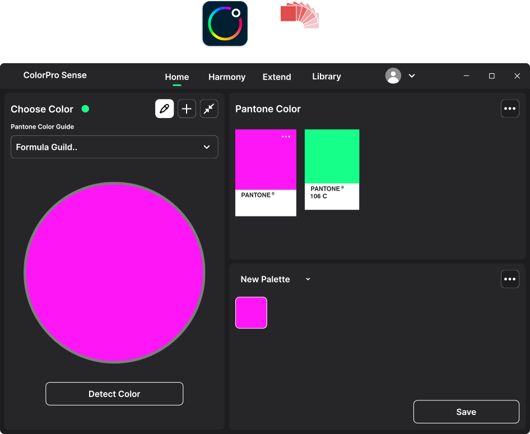Pick the magenta swatch in New Palette

click(x=251, y=313)
